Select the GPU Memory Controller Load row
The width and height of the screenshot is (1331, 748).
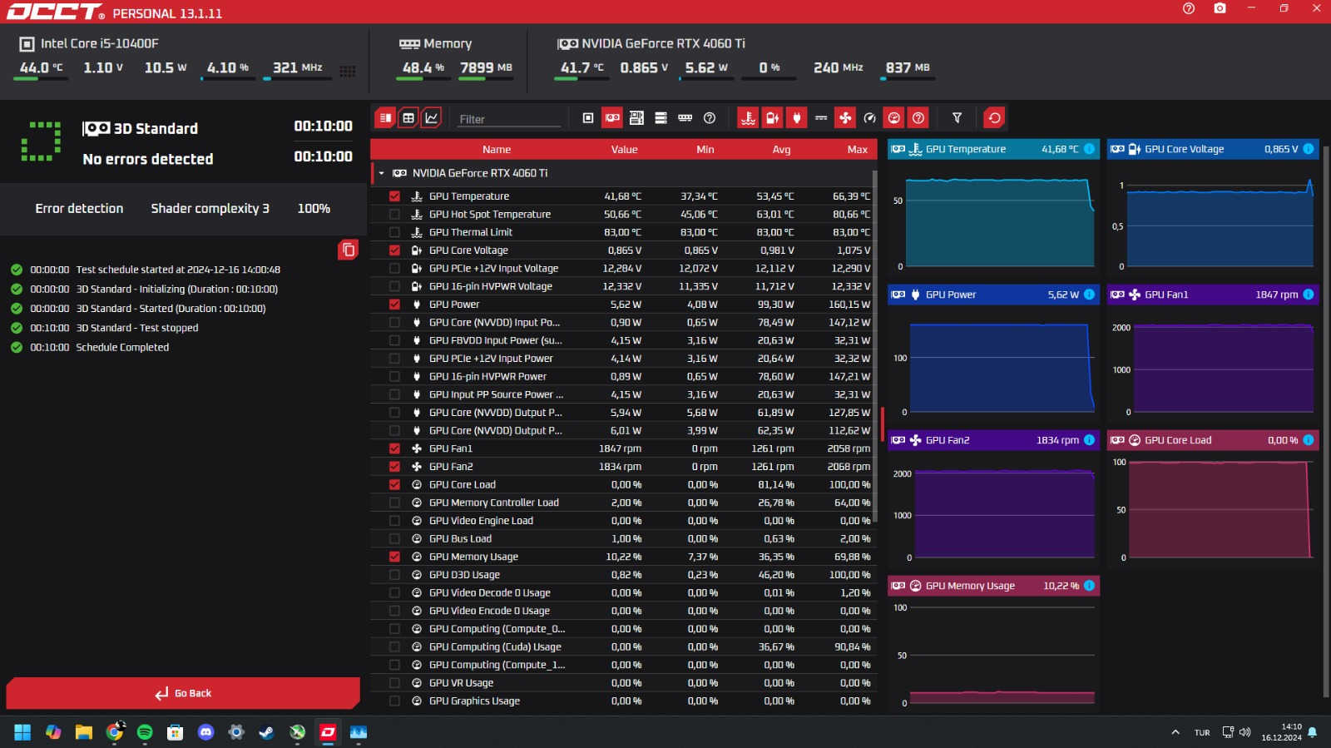[x=624, y=503]
